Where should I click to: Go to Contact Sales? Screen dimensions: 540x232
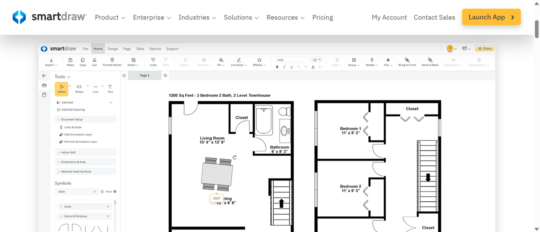[x=434, y=18]
